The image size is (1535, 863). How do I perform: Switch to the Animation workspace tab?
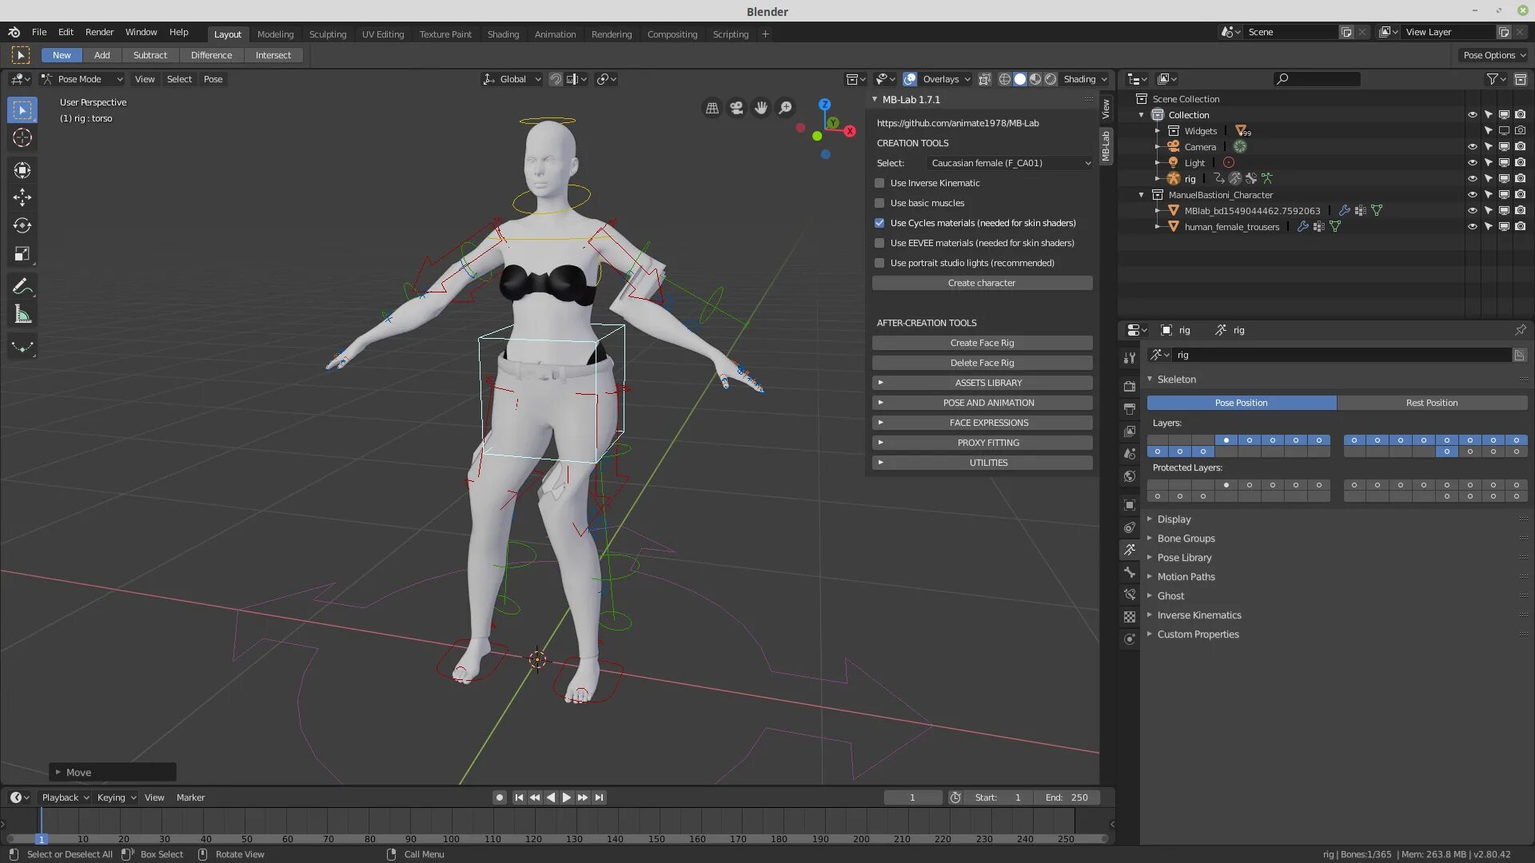point(555,34)
